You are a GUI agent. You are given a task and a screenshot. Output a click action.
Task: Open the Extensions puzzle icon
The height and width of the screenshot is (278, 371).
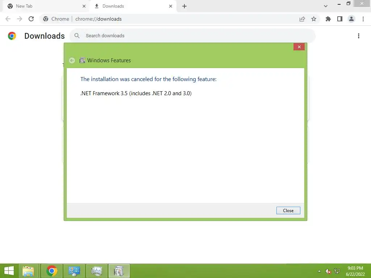click(328, 19)
